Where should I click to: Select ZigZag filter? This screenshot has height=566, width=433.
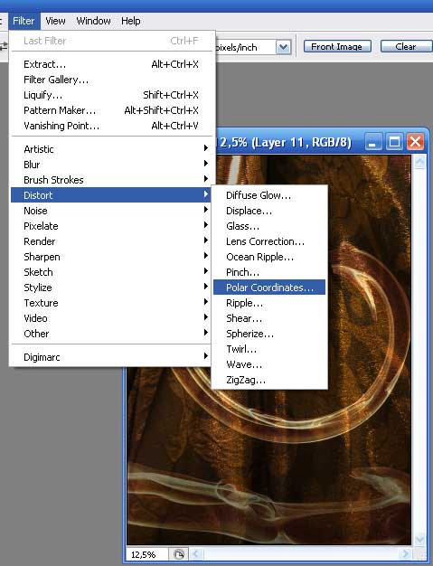click(x=269, y=380)
